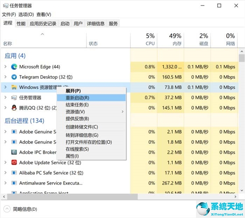Click the first Adobe Genuine process icon
Viewport: 245px width, 218px height.
14,132
